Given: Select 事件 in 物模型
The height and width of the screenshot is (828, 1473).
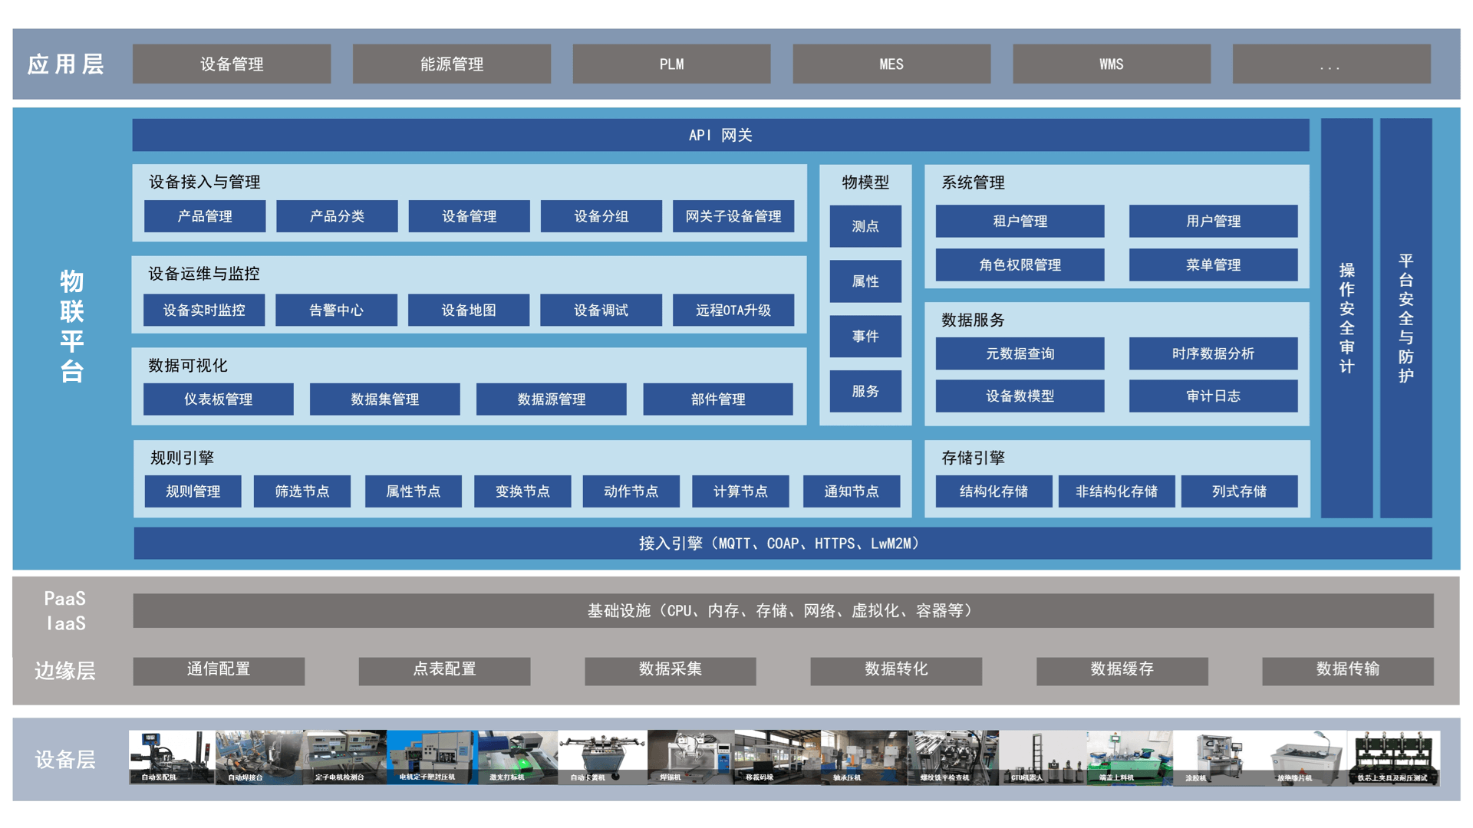Looking at the screenshot, I should [x=865, y=336].
